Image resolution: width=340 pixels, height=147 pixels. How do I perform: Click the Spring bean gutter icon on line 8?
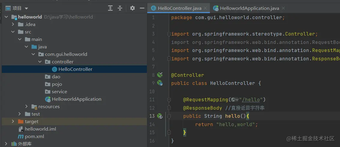(160, 75)
